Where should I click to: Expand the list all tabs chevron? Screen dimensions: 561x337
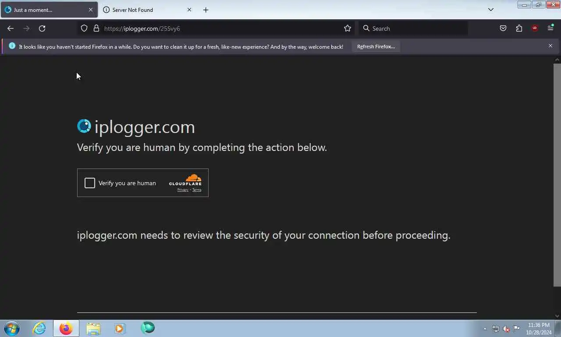491,10
